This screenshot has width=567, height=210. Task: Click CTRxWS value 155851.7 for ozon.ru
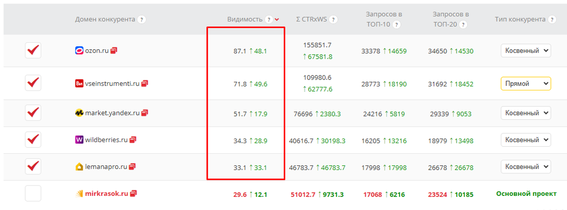pos(318,45)
